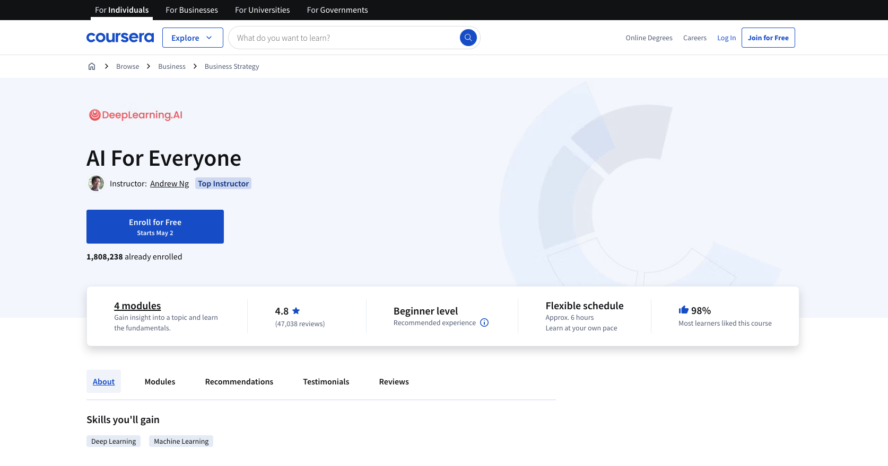
Task: Open the Log In link
Action: 726,38
